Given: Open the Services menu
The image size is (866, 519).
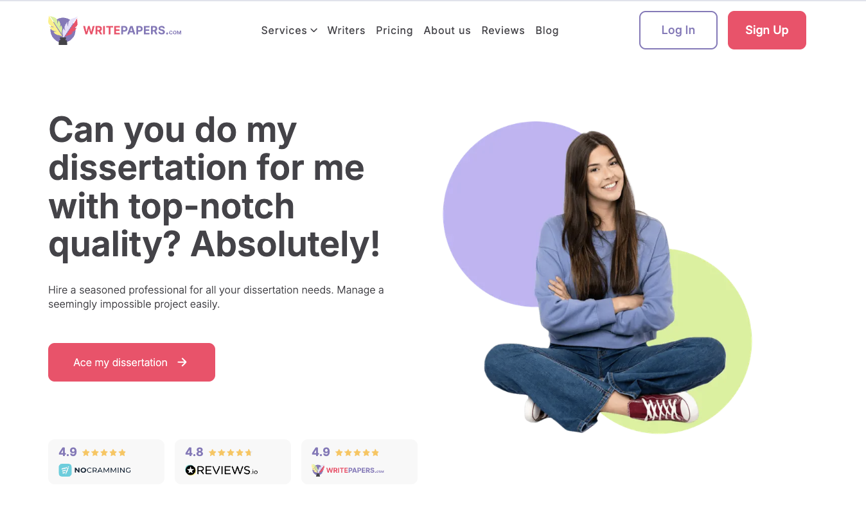Looking at the screenshot, I should coord(289,30).
